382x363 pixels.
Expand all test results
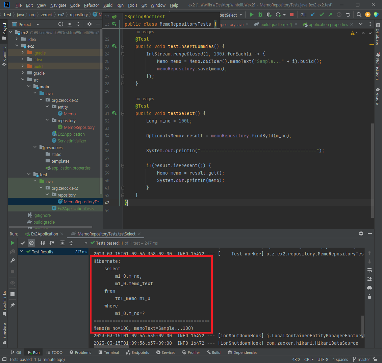(x=62, y=243)
